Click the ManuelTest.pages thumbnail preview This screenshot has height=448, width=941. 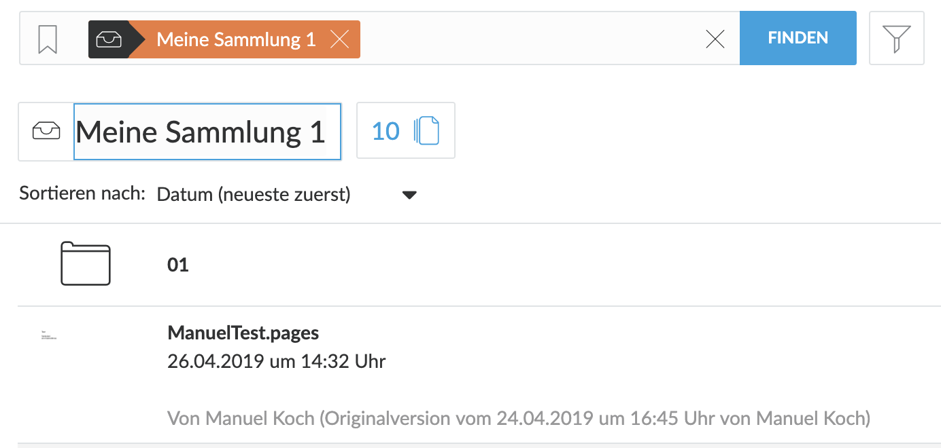49,335
